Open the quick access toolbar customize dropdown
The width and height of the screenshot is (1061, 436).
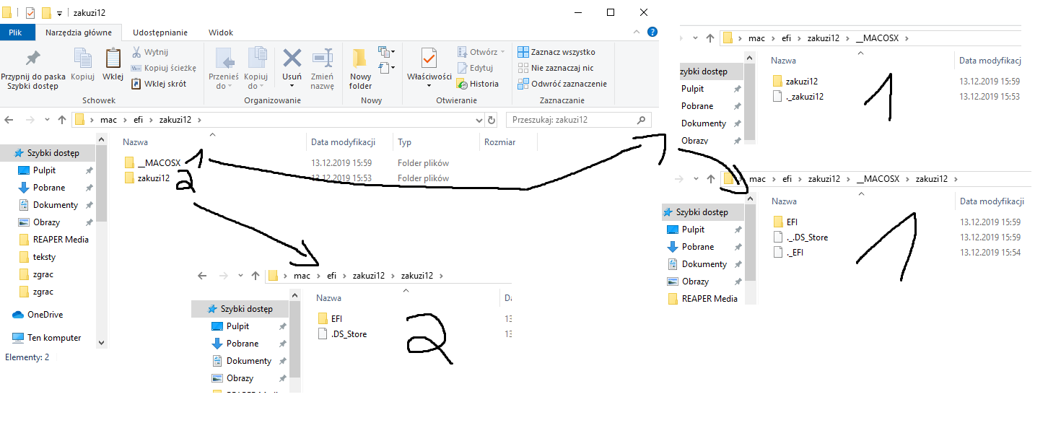(59, 13)
